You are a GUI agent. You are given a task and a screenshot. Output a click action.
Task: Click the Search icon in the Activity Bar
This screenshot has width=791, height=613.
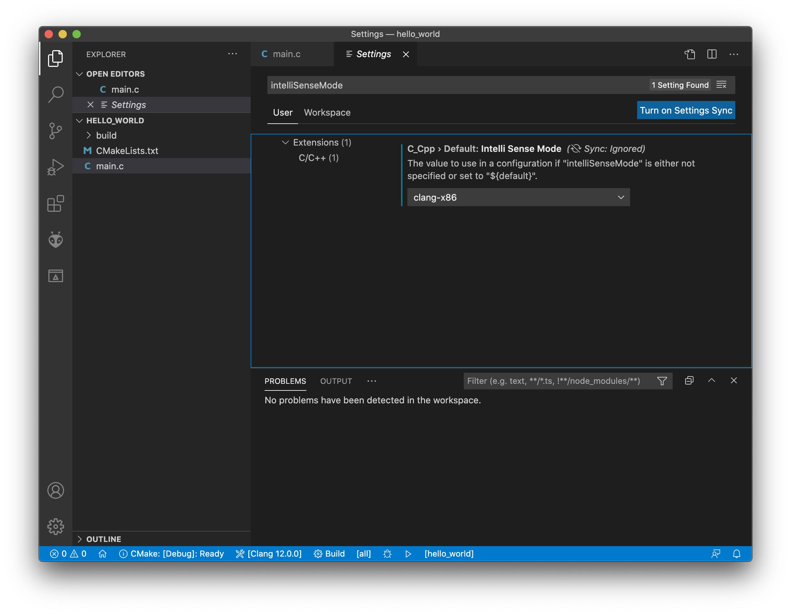tap(56, 94)
